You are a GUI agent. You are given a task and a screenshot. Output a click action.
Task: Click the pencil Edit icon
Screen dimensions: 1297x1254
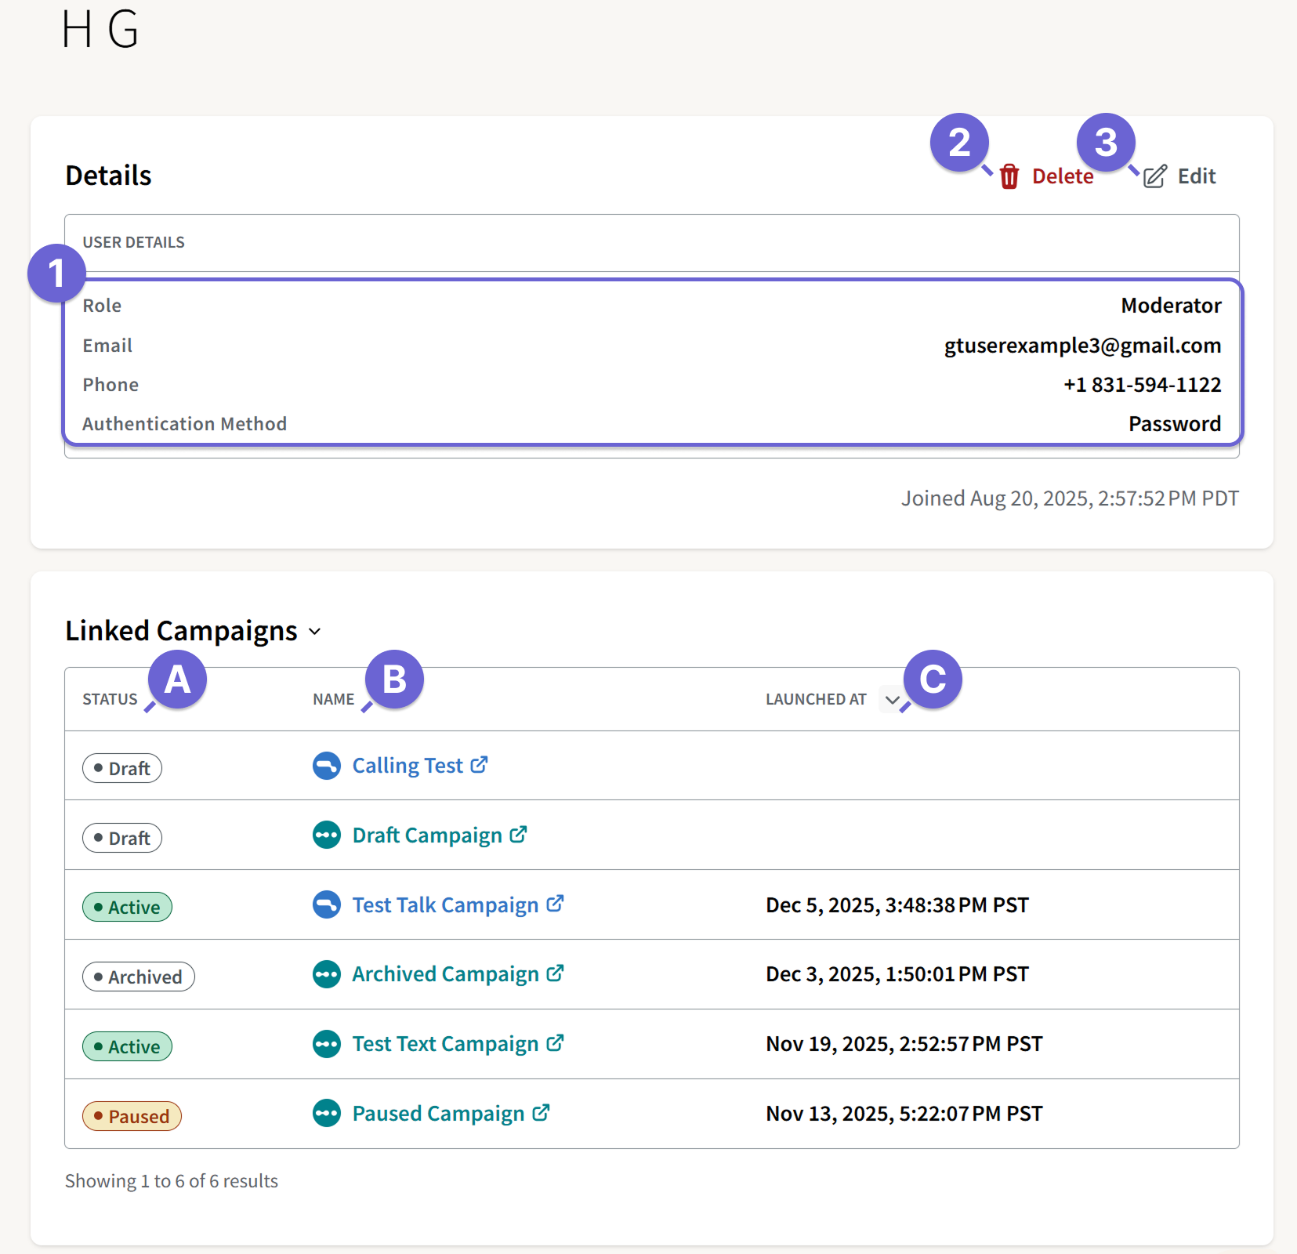1155,176
